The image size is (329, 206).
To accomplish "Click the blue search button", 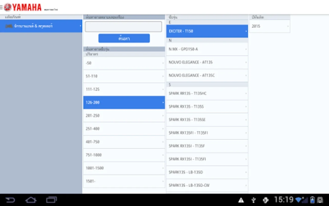I will (x=124, y=38).
